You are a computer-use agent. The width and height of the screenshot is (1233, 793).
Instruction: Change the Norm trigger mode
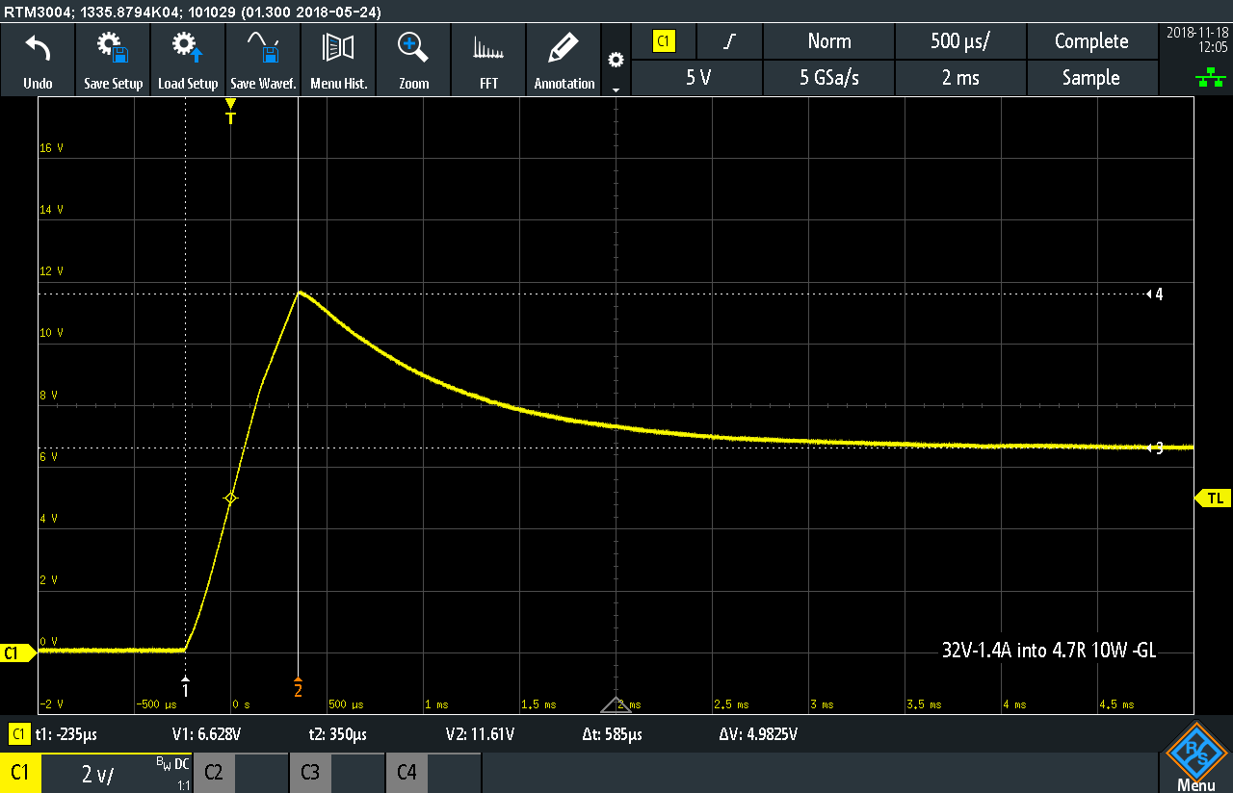point(828,41)
